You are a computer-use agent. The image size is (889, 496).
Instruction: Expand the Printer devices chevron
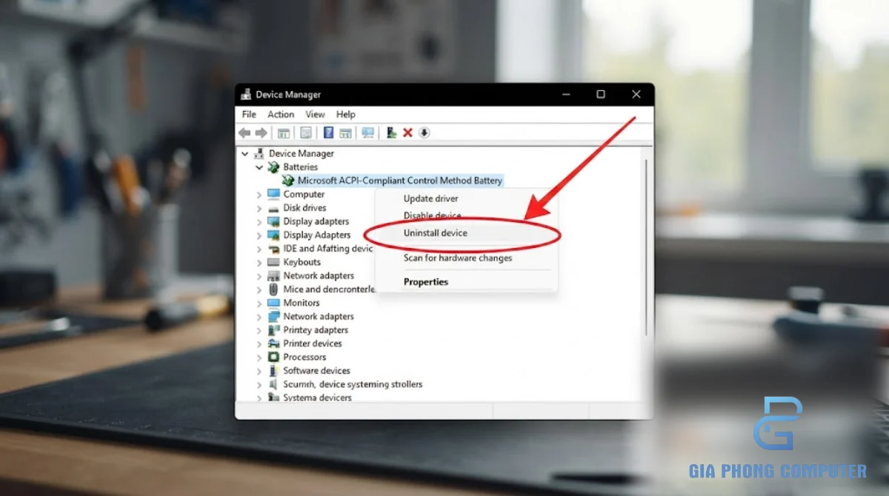(259, 343)
